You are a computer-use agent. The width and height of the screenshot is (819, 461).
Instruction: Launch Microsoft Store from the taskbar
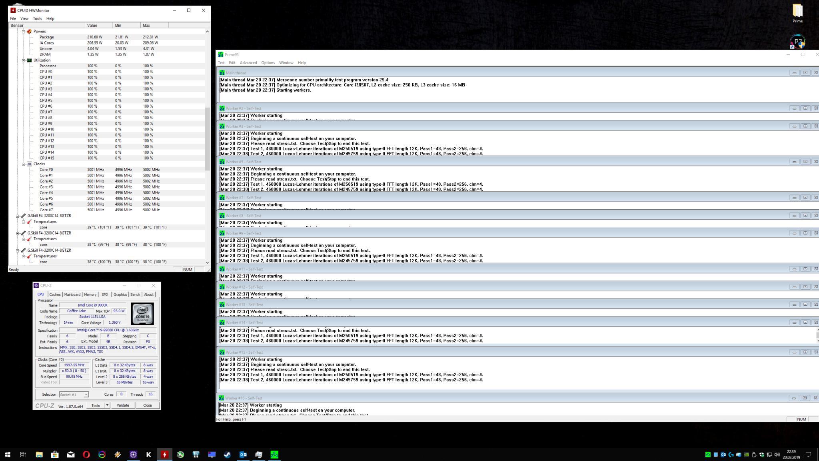pos(55,454)
